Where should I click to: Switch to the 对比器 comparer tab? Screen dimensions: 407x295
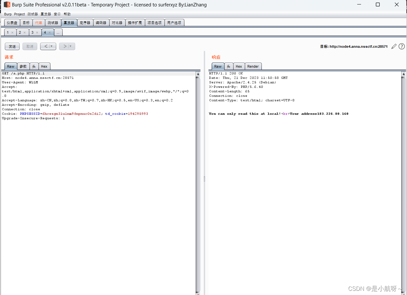pos(117,23)
